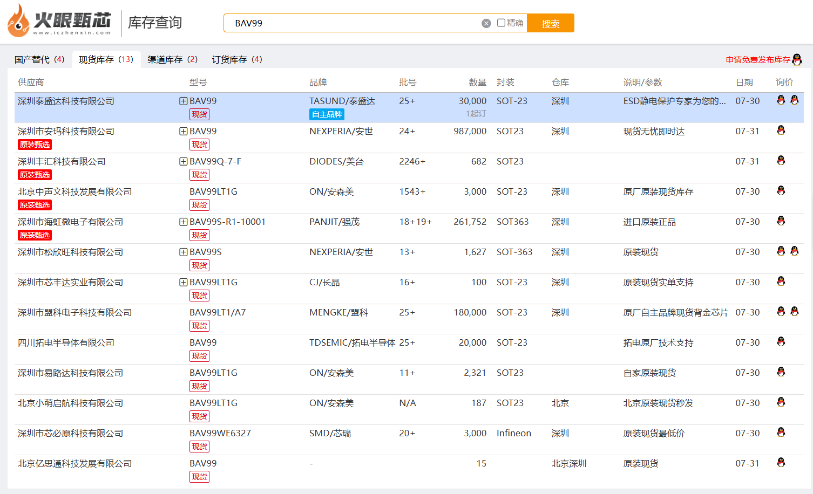
Task: Click the 型号 column header
Action: click(198, 82)
